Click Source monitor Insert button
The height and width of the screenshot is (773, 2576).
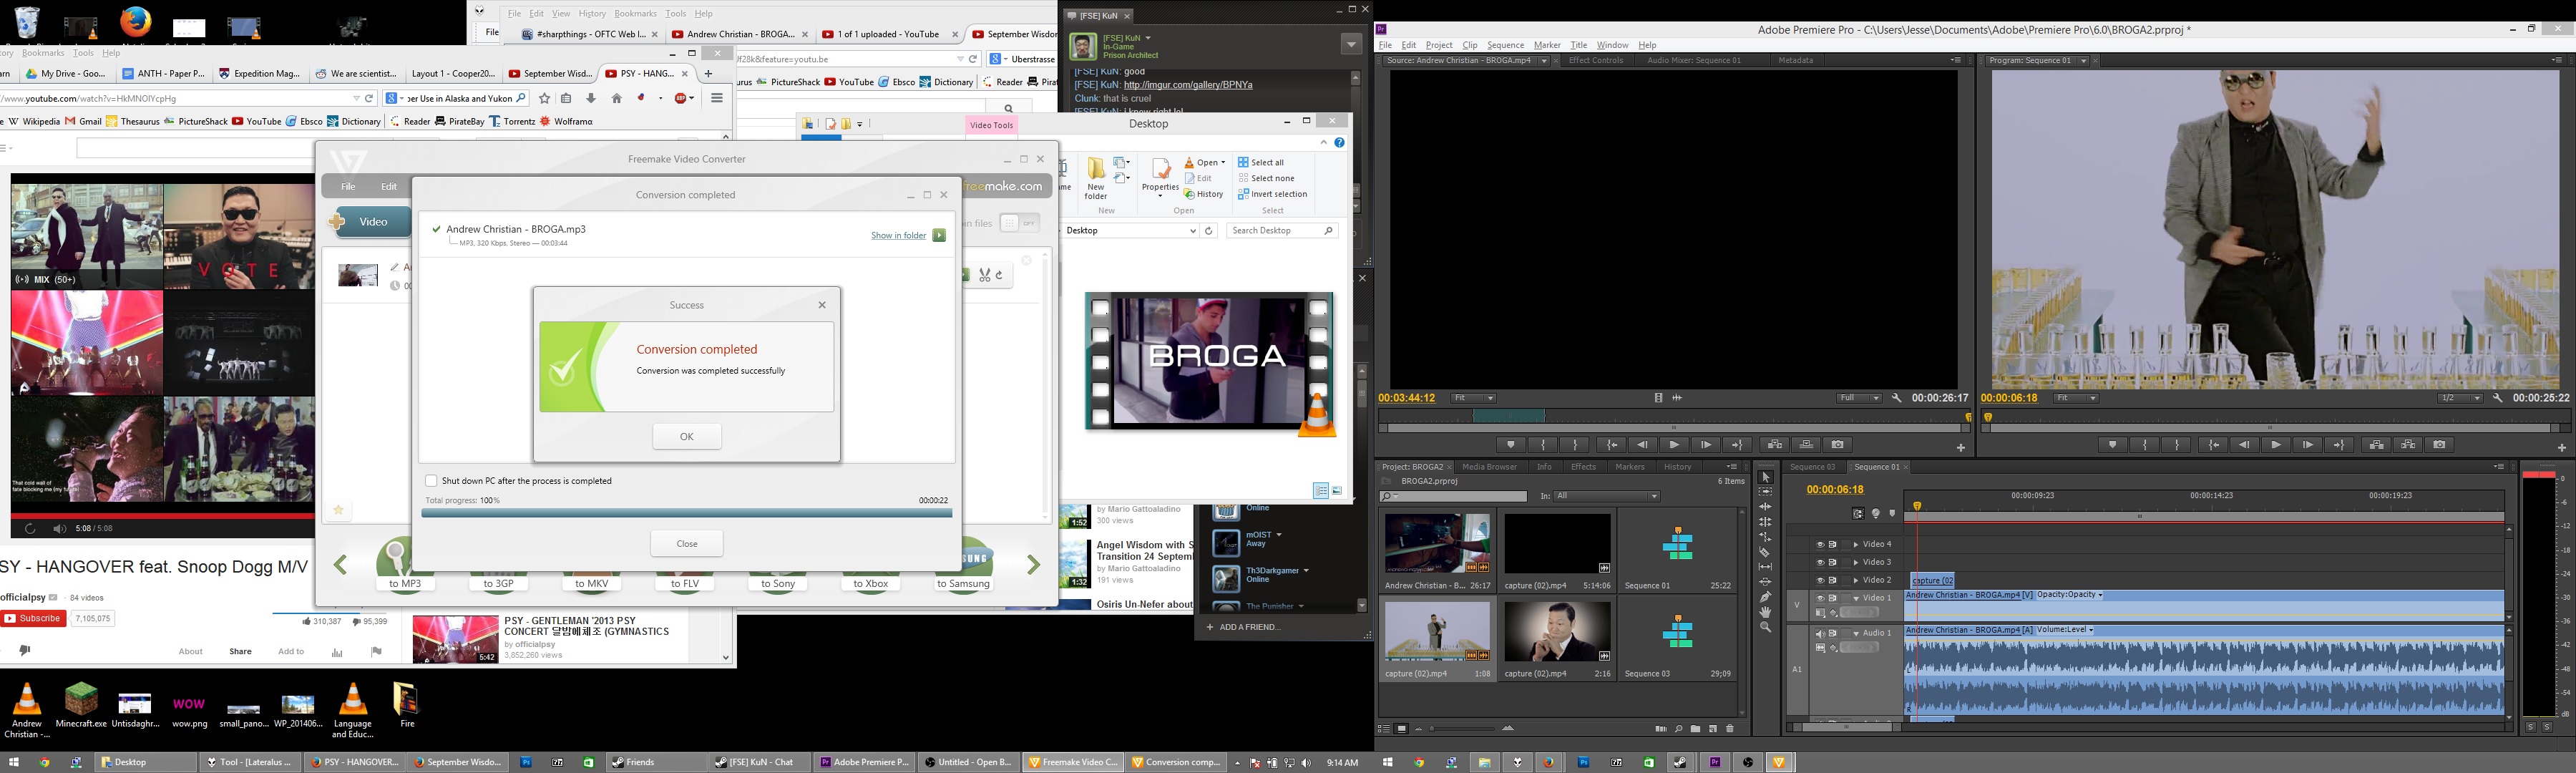click(x=1775, y=445)
